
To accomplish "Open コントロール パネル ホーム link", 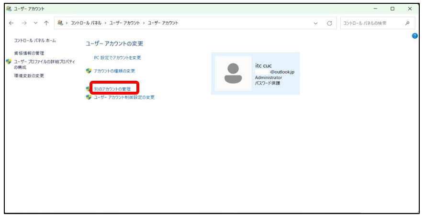I will (x=35, y=41).
